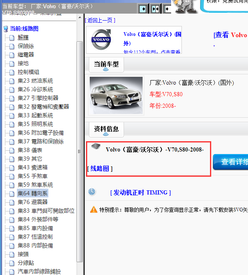Open 集84 外裝部件等 section
The height and width of the screenshot is (275, 248).
click(x=38, y=219)
